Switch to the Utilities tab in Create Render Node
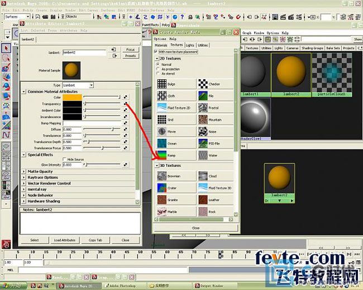Viewport: 363px width, 290px height. 203,45
